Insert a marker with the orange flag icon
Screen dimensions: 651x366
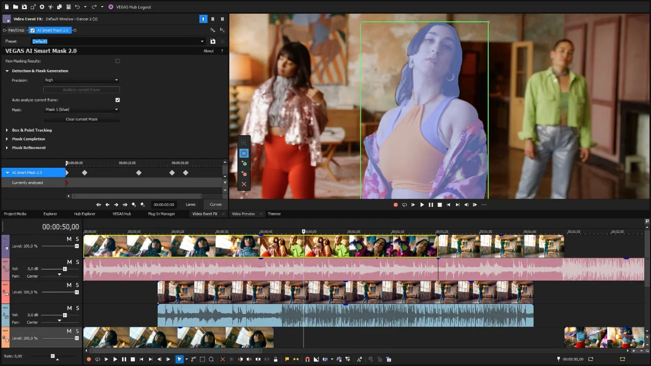(287, 359)
